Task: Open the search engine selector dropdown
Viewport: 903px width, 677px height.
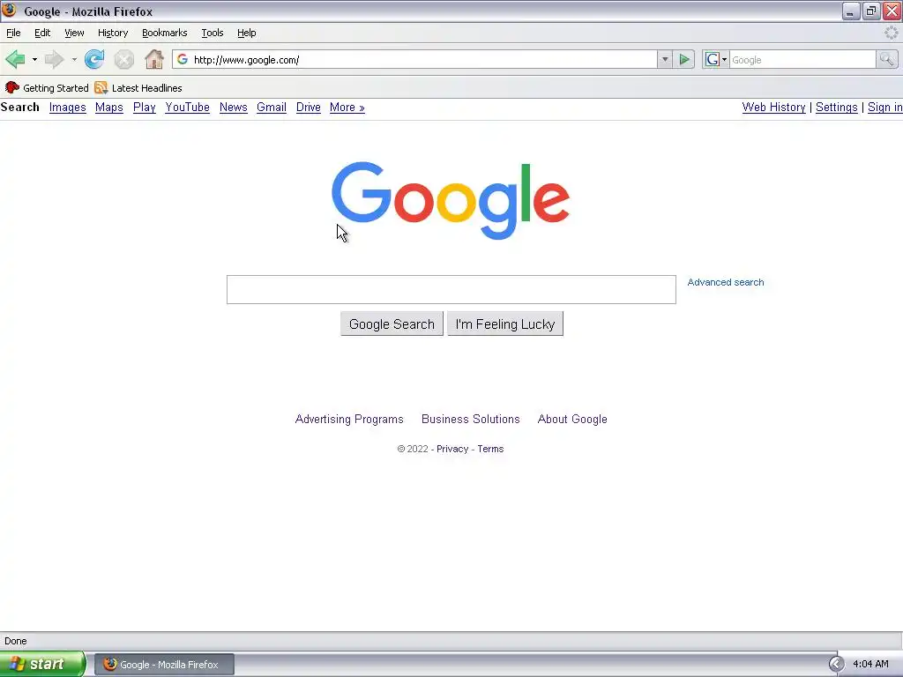Action: point(716,59)
